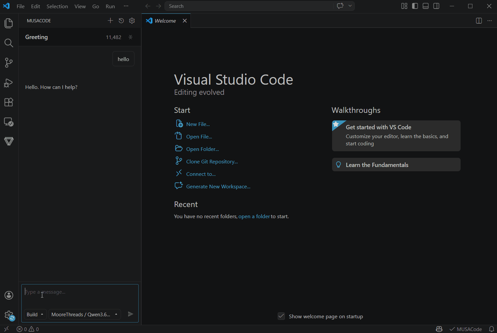Open errors and warnings in status bar
The height and width of the screenshot is (333, 497).
[x=28, y=329]
